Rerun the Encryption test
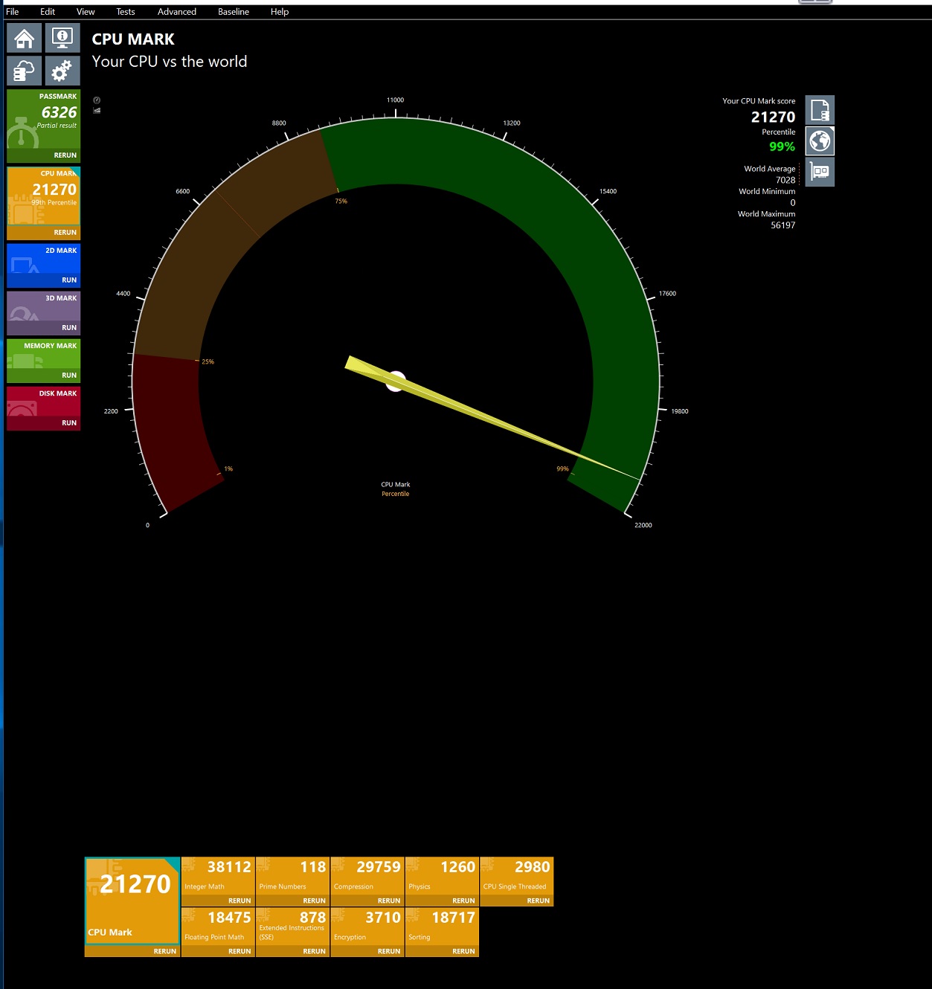This screenshot has height=989, width=932. [367, 951]
